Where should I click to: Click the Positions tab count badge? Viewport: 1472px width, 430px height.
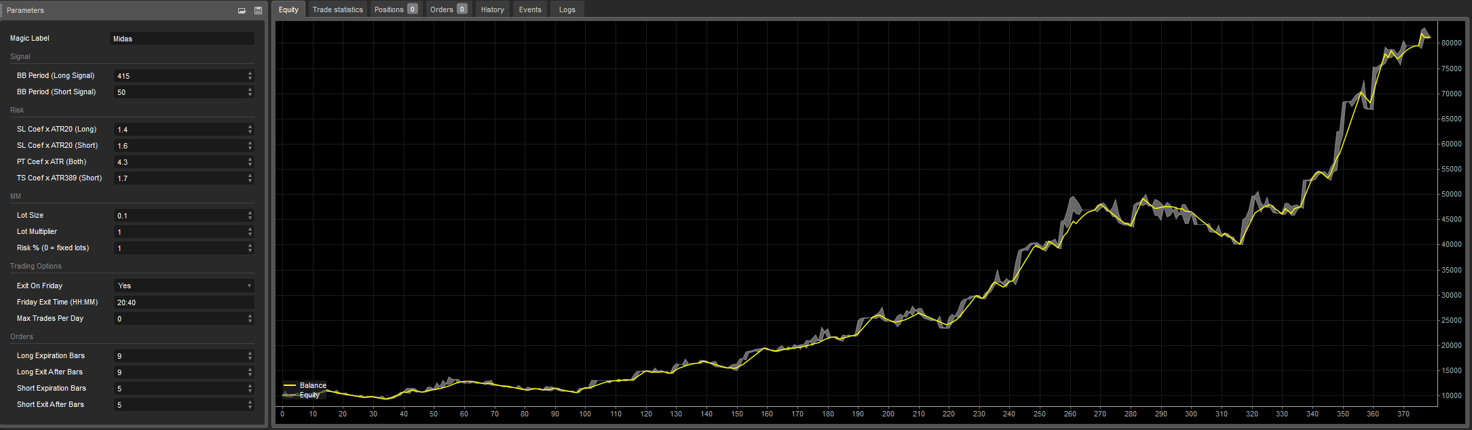412,9
